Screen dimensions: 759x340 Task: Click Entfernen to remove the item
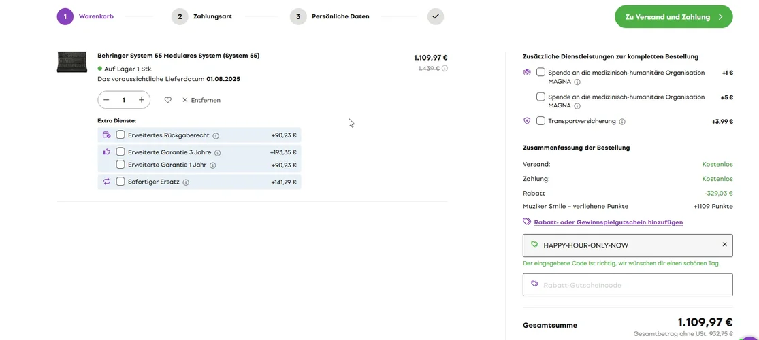click(x=201, y=100)
